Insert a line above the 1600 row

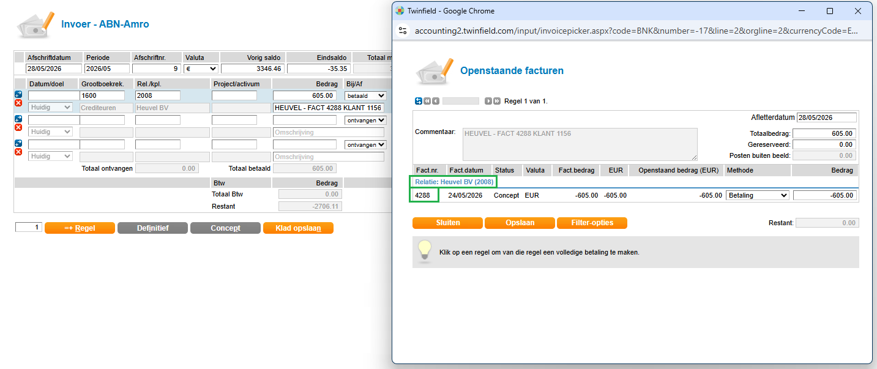click(18, 94)
